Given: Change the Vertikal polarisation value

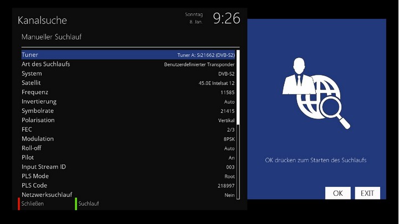Looking at the screenshot, I should coord(226,121).
